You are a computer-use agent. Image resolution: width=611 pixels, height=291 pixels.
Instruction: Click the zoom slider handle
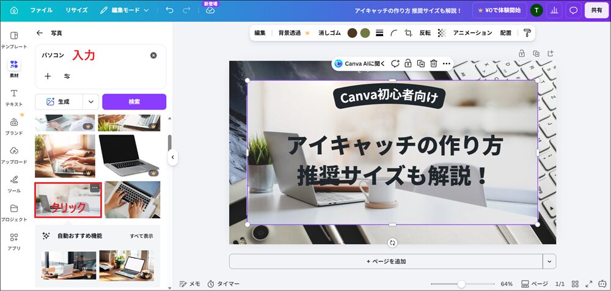pyautogui.click(x=461, y=284)
